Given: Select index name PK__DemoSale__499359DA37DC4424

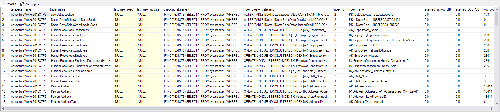Looking at the screenshot, I should (x=385, y=20).
